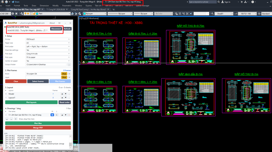Image resolution: width=272 pixels, height=152 pixels.
Task: Click the Autodesk account triangle icon
Action: click(245, 2)
